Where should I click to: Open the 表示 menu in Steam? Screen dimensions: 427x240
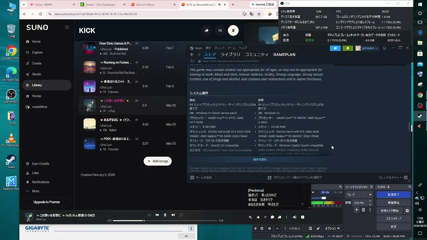[208, 48]
